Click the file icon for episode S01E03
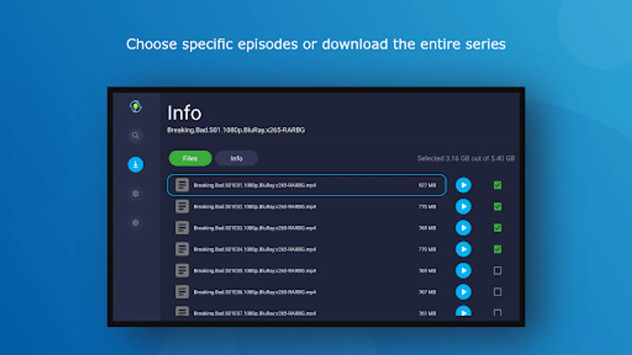This screenshot has height=355, width=632. [182, 228]
